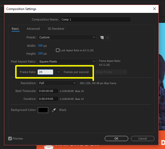165x149 pixels.
Task: Click the Cancel button
Action: 143,138
